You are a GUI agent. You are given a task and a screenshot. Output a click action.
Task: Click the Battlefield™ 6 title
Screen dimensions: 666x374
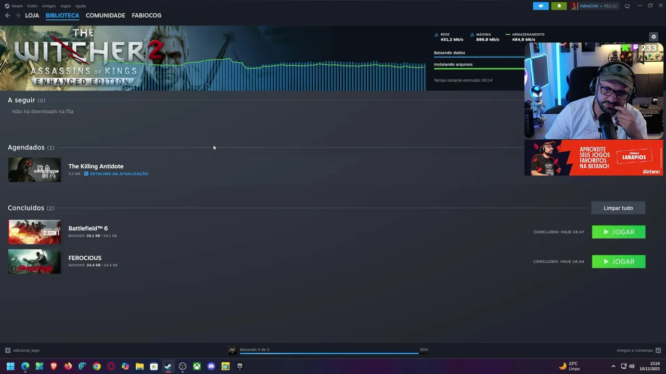point(88,228)
